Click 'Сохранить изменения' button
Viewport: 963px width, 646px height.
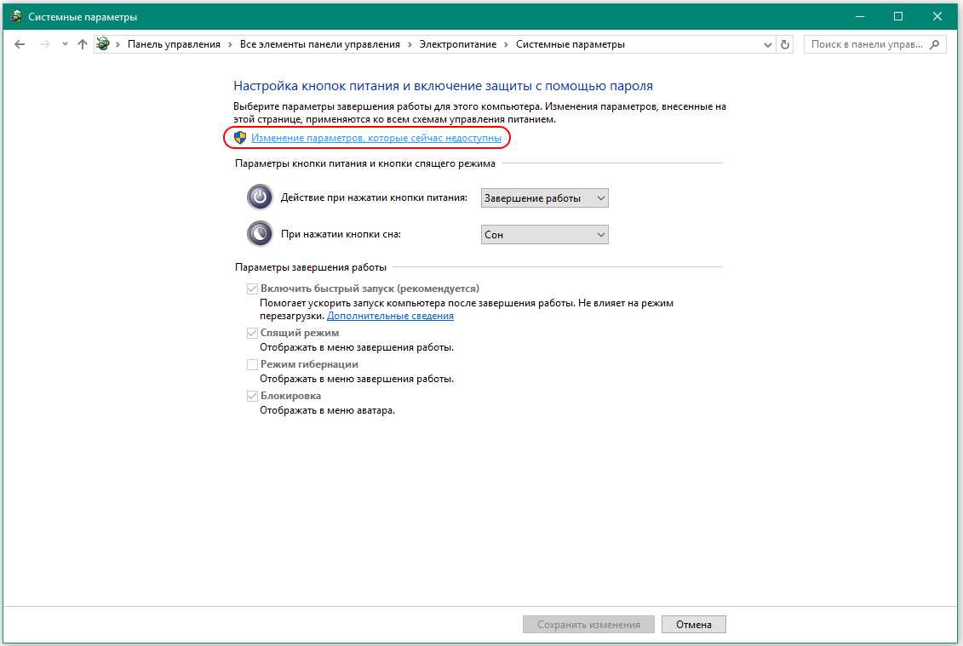pyautogui.click(x=588, y=625)
